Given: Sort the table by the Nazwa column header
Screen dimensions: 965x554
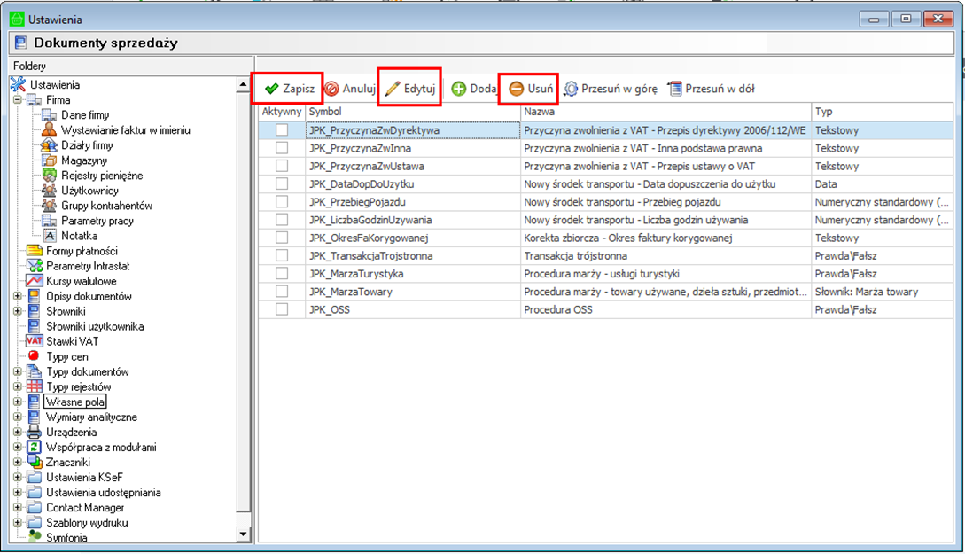Looking at the screenshot, I should click(665, 112).
